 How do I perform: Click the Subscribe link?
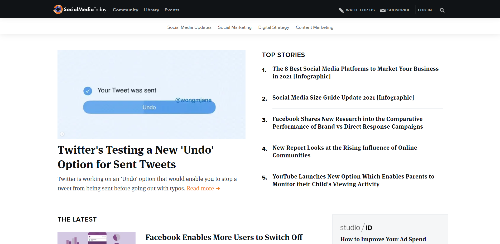399,10
